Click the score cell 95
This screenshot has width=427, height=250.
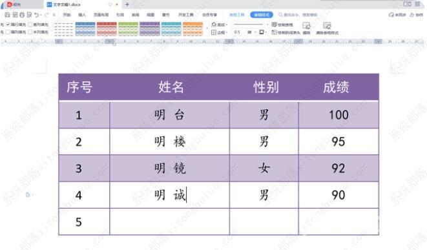pyautogui.click(x=338, y=141)
